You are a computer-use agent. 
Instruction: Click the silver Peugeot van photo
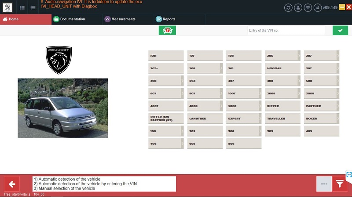click(63, 108)
